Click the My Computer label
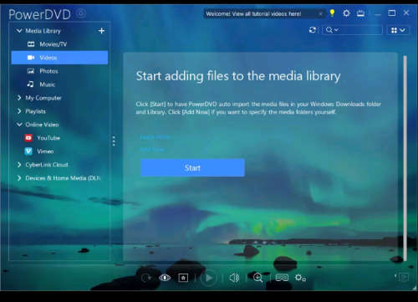Image resolution: width=418 pixels, height=302 pixels. [43, 98]
